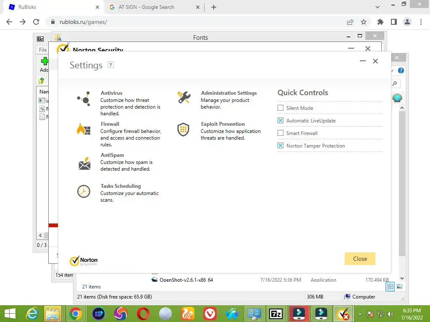Open Chrome side panel icon
Screen dimensions: 430x322
tap(394, 22)
